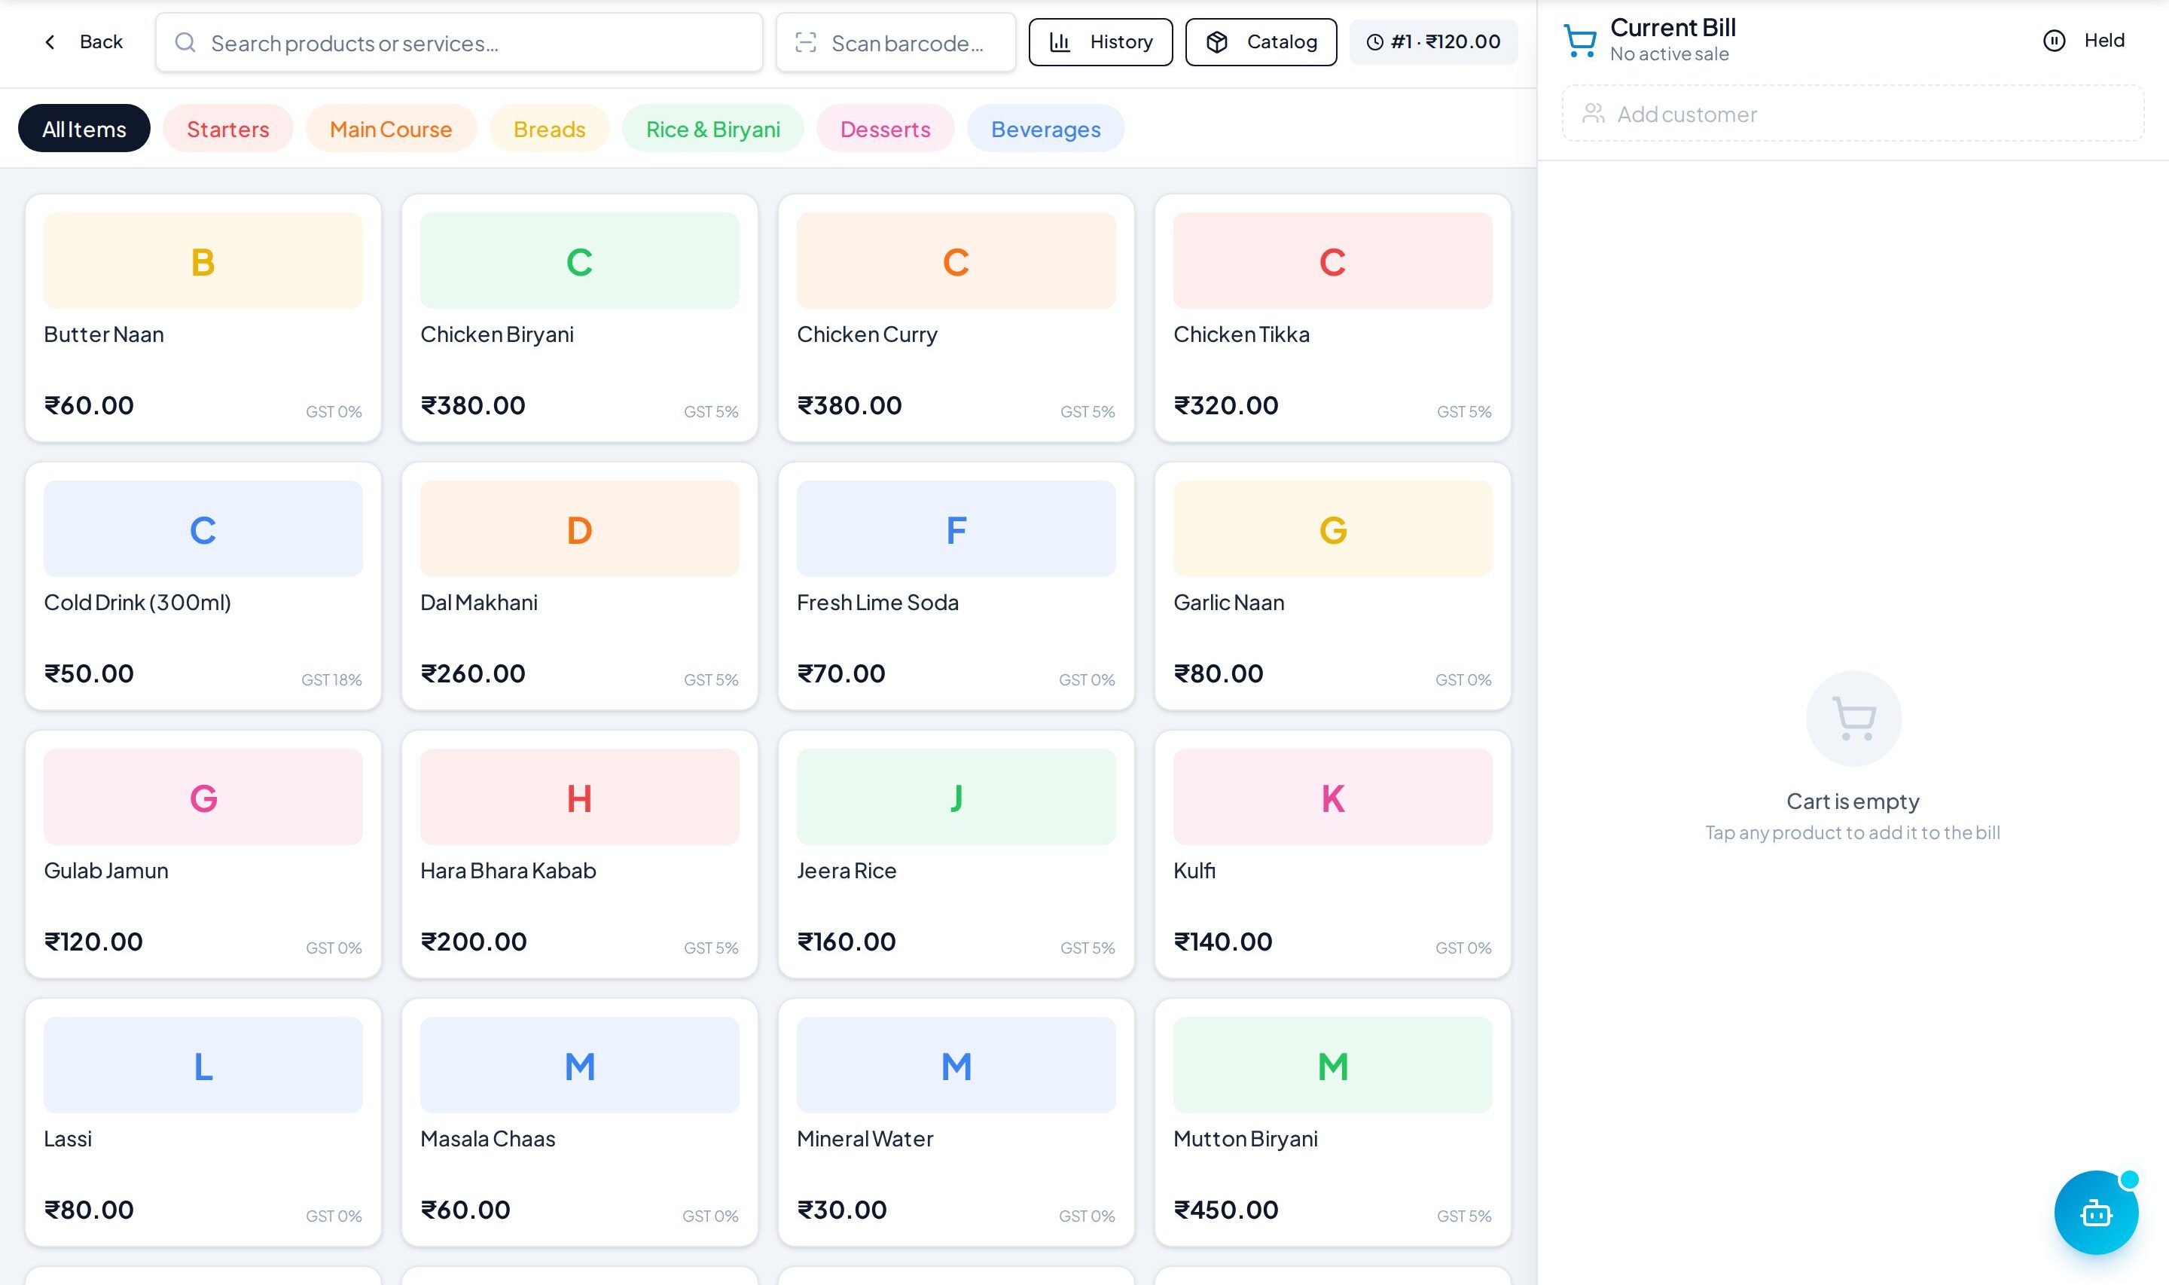Screen dimensions: 2169x1285
Task: Show Held bills list
Action: (2083, 41)
